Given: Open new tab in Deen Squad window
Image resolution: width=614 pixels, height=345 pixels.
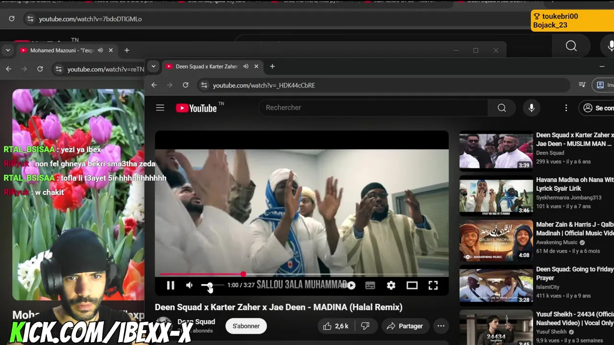Looking at the screenshot, I should point(272,67).
